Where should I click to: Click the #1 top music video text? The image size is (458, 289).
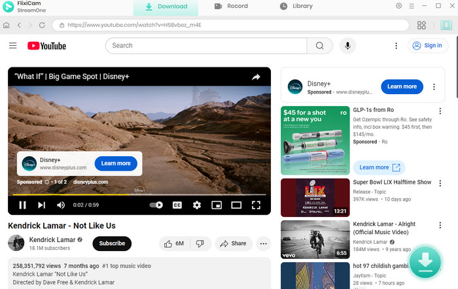click(x=126, y=266)
